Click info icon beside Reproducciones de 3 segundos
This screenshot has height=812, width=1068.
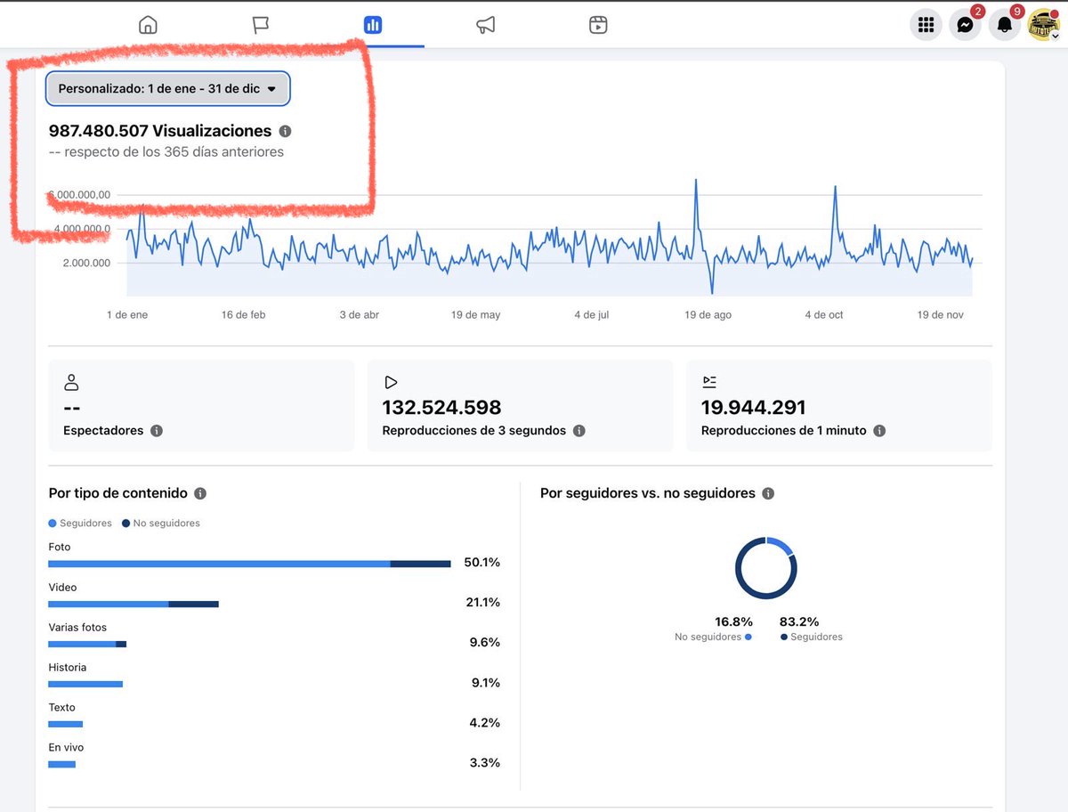click(579, 431)
